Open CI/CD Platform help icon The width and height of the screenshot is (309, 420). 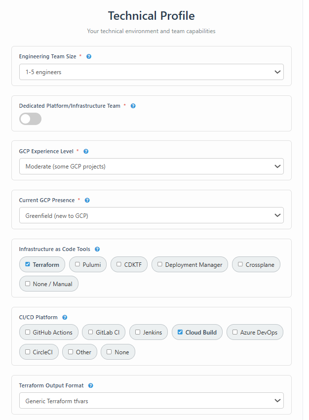click(x=65, y=317)
